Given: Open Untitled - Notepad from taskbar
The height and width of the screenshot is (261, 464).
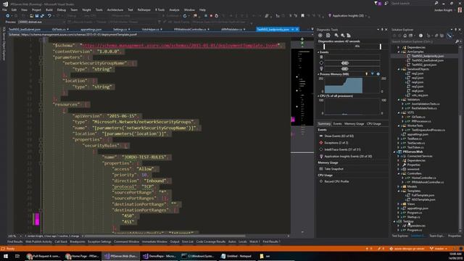Looking at the screenshot, I should [x=237, y=256].
